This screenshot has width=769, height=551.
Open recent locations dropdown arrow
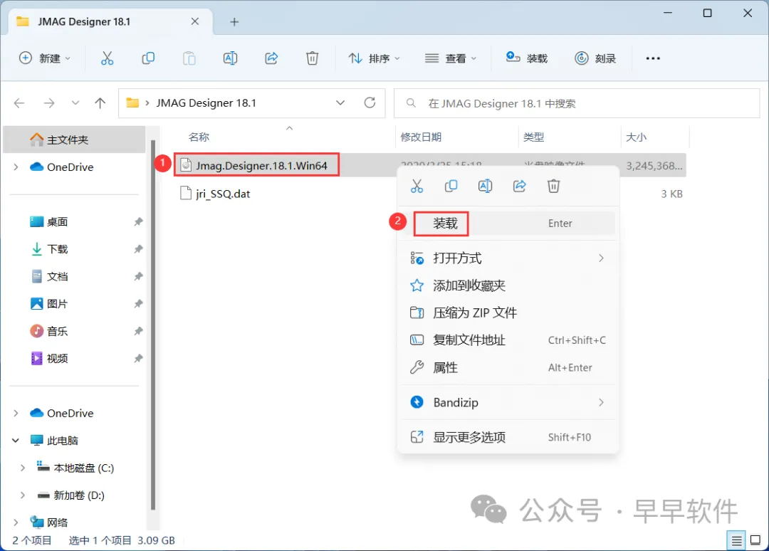[75, 103]
